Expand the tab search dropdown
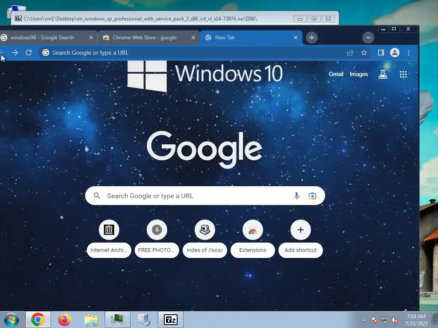Viewport: 438px width, 328px height. 368,38
